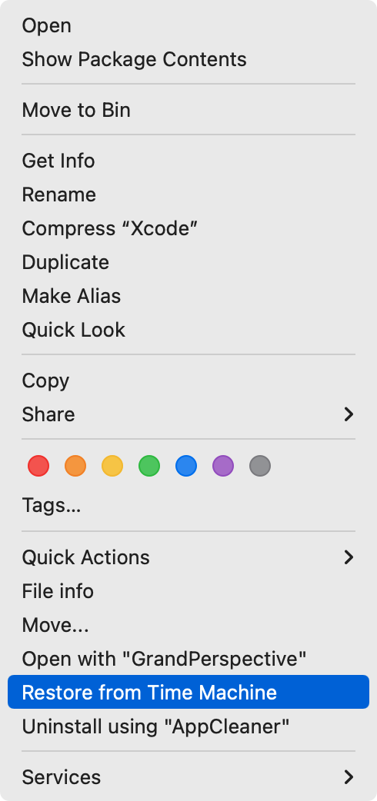Apply the orange color tag

click(x=75, y=466)
